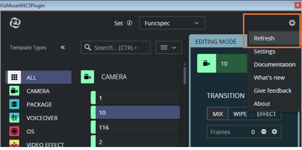Select What's new menu entry
Viewport: 302px width, 150px height.
coord(274,77)
